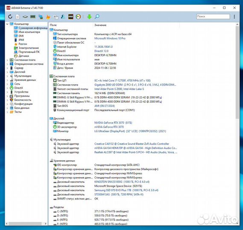The height and width of the screenshot is (230, 243).
Task: Click the Microsoft Windows 10 Pro link
Action: tap(110, 38)
